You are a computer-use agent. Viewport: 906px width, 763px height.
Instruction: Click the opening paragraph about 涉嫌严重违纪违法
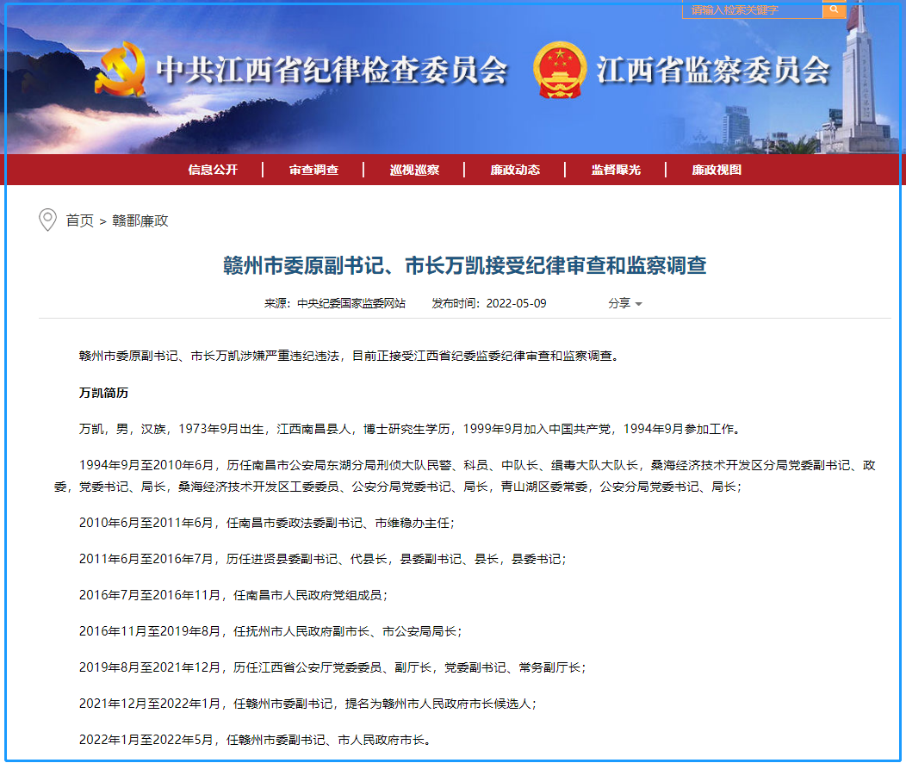(349, 356)
